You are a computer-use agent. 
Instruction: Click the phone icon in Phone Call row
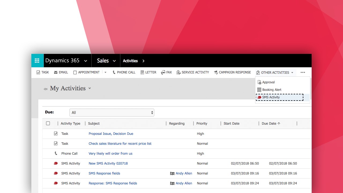56,153
